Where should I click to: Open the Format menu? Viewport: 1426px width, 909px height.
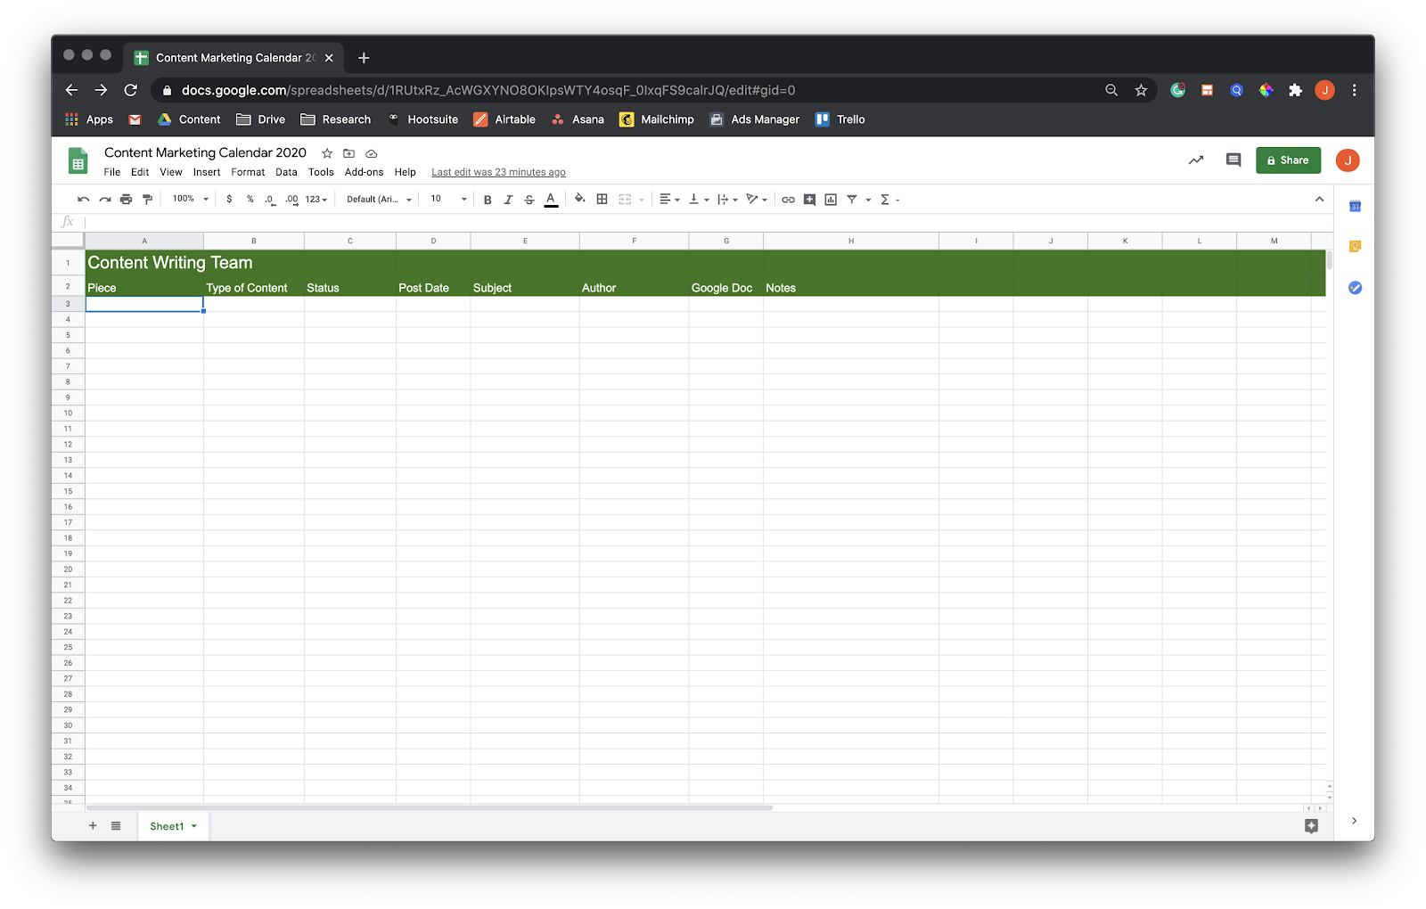(248, 172)
